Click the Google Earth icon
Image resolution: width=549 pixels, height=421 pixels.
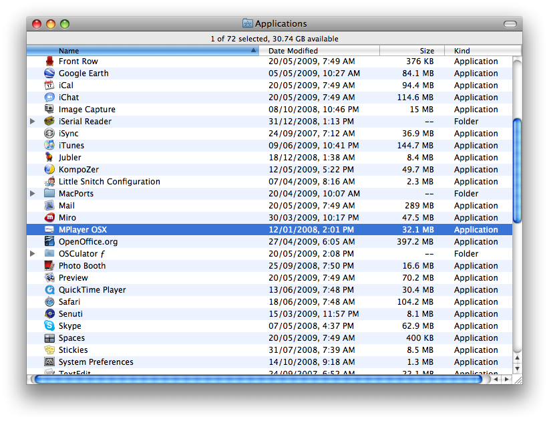[49, 73]
